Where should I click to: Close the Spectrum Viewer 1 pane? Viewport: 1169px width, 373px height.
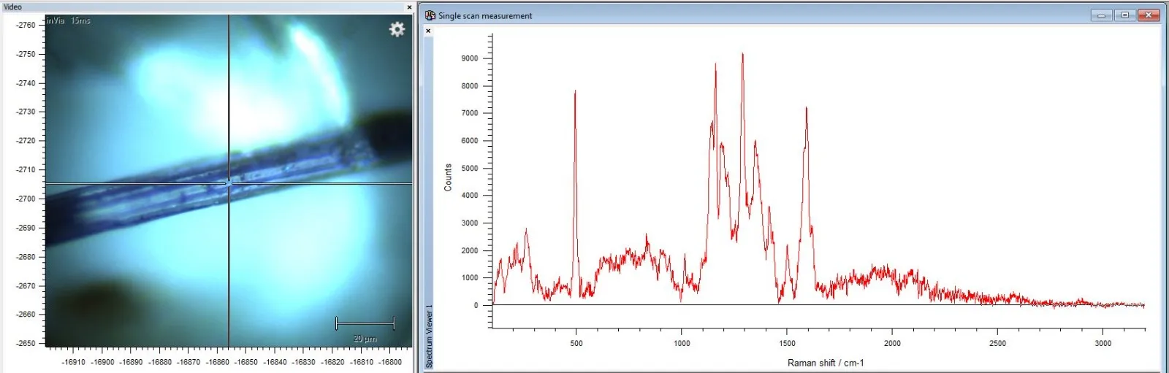[x=428, y=31]
